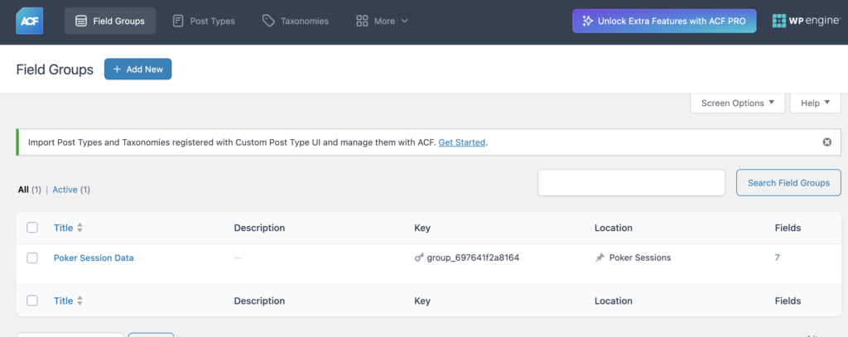
Task: Click the WP Engine logo
Action: [802, 22]
